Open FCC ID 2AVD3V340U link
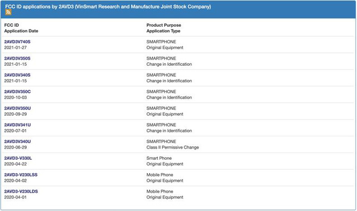This screenshot has width=357, height=211. 17,141
